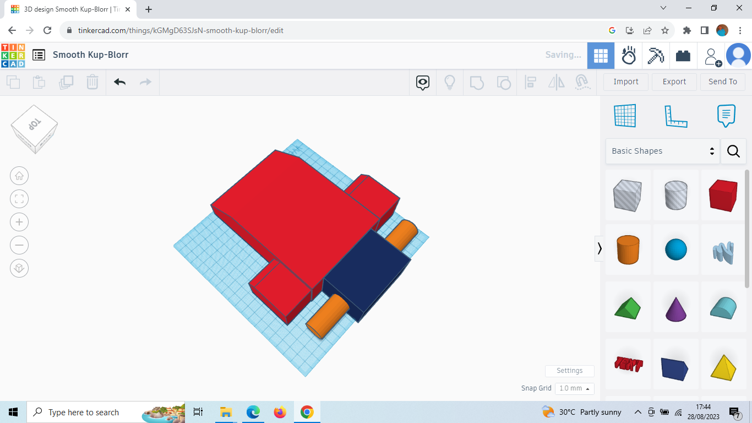Open the Align tool
752x423 pixels.
(530, 82)
